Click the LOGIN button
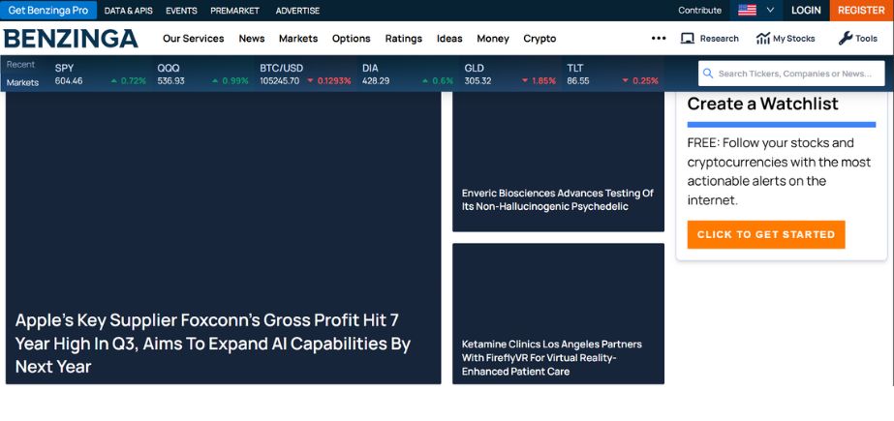The image size is (894, 421). [x=806, y=11]
